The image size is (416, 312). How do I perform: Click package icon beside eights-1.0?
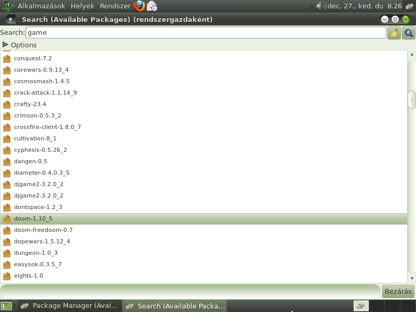point(7,276)
